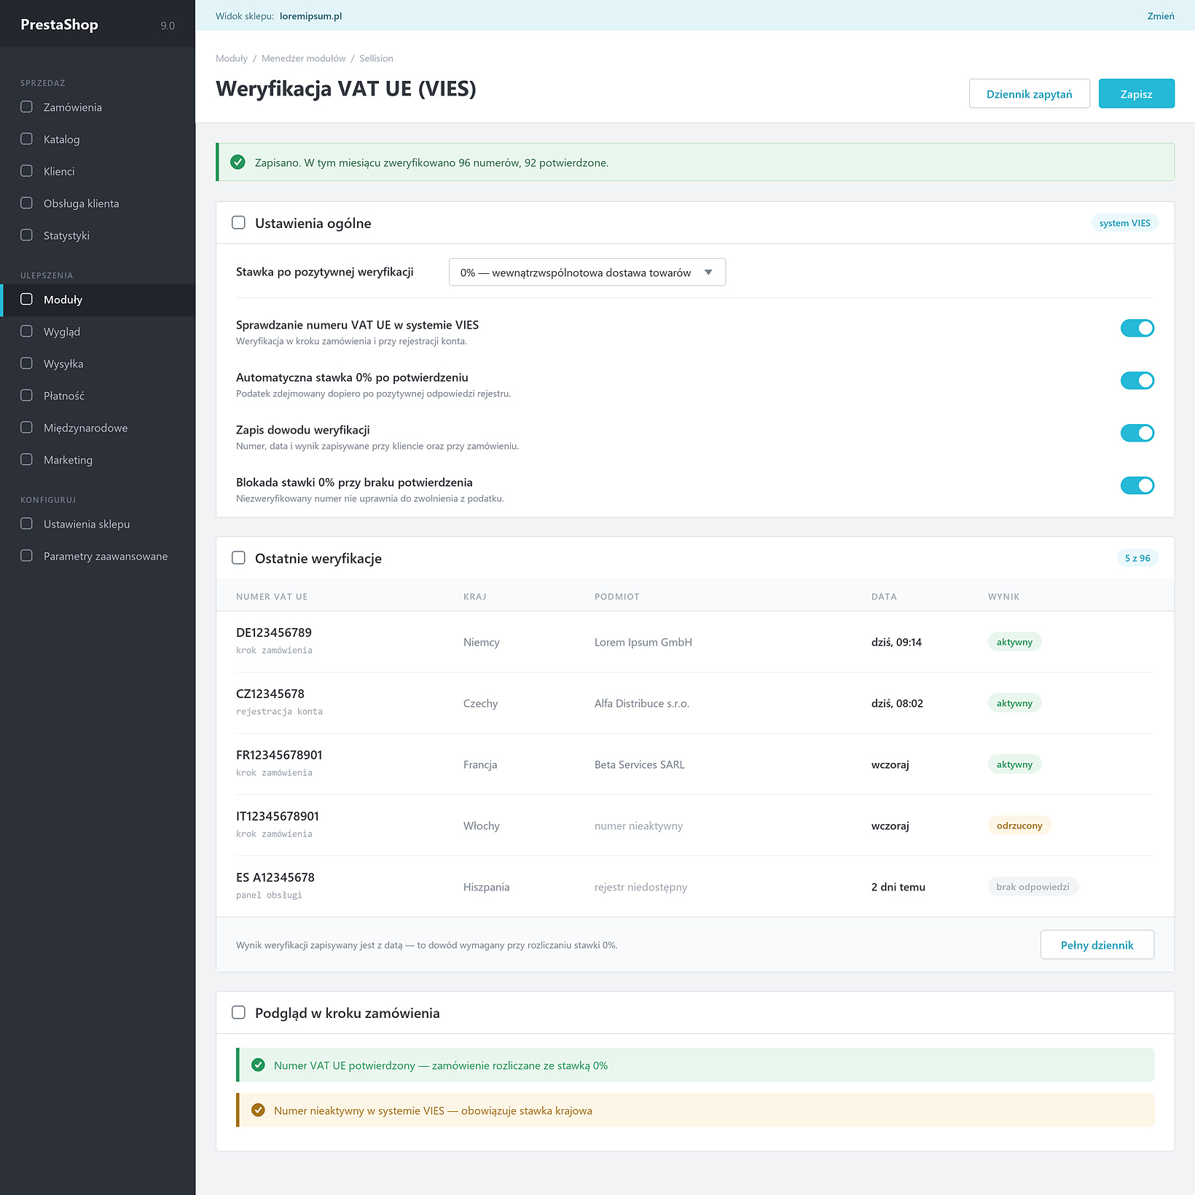This screenshot has height=1195, width=1195.
Task: Click VAT number ES A12345678
Action: (x=275, y=877)
